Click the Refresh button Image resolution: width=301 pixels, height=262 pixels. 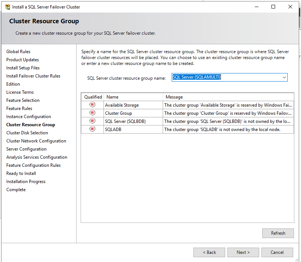(x=278, y=233)
